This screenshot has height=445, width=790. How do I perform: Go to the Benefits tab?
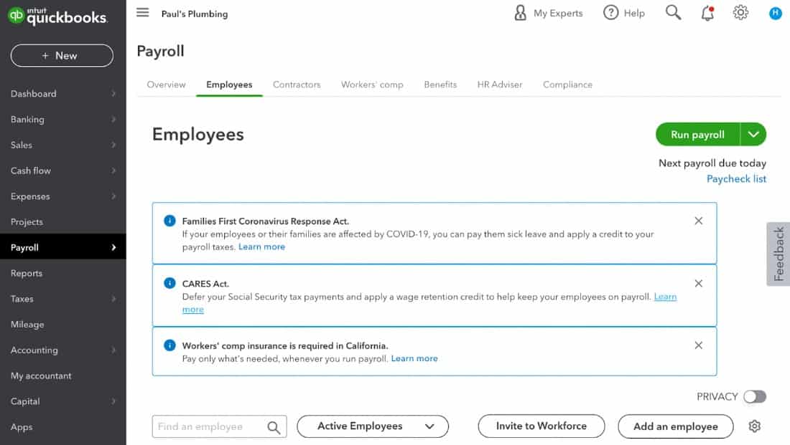[440, 85]
